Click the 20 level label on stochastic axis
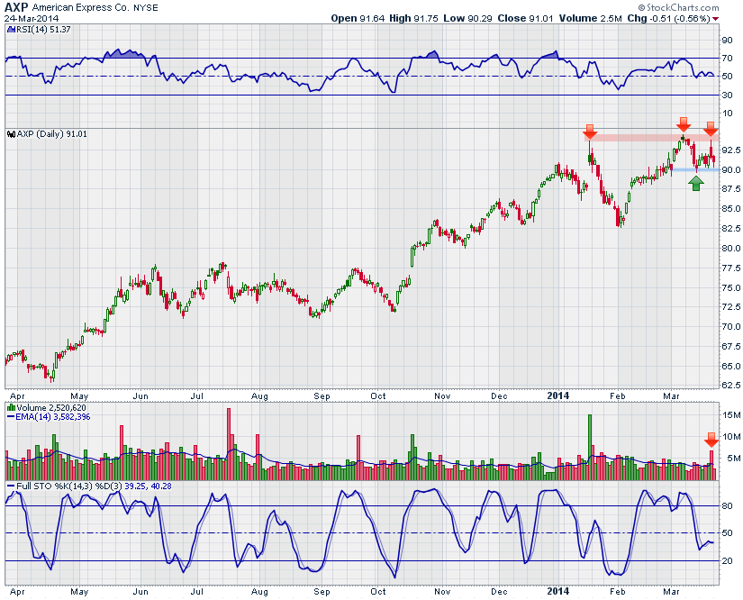Viewport: 743px width, 600px height. [727, 560]
